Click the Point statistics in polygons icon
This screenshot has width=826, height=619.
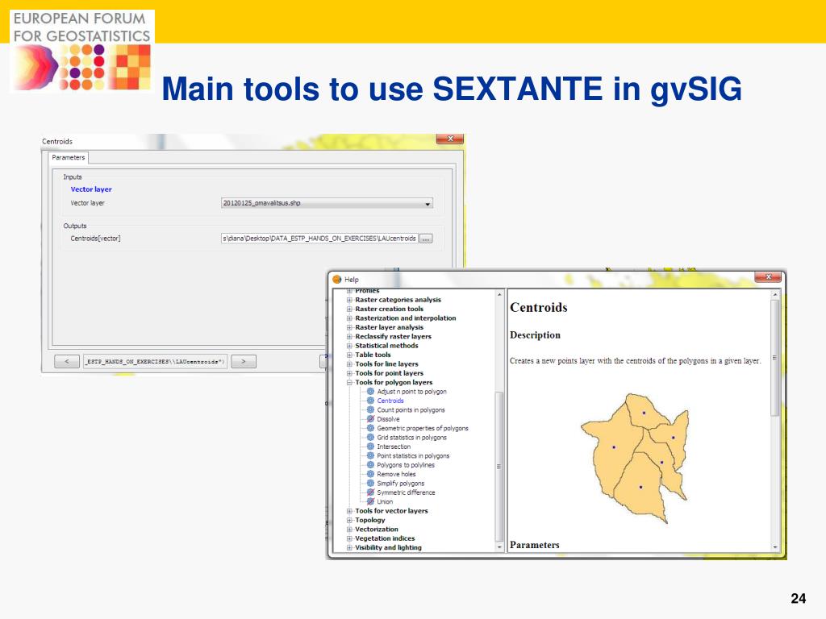click(x=370, y=456)
